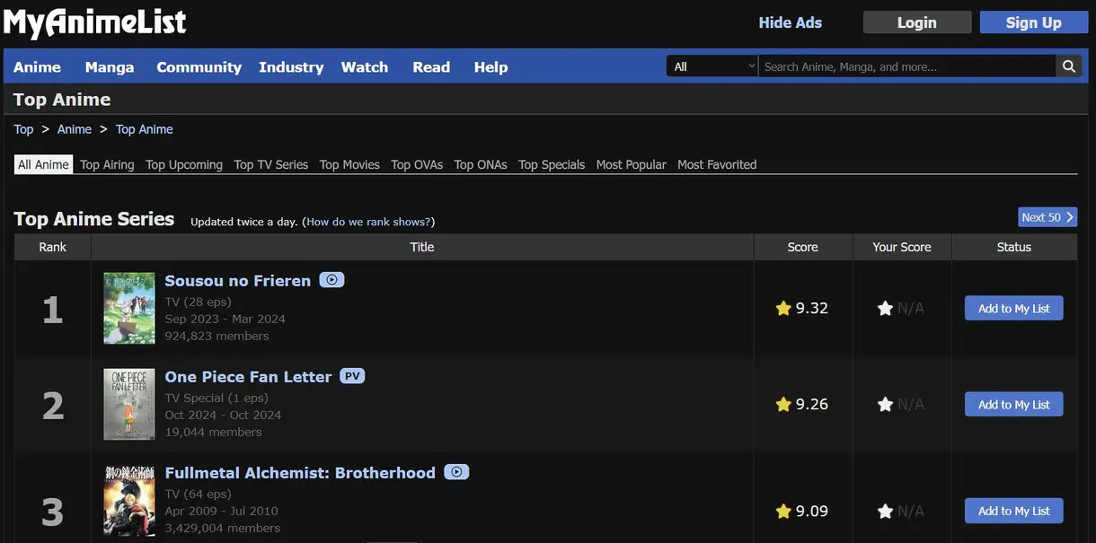Click the 'Apr 2009 - Jul 2010' date text
1096x543 pixels.
pos(222,511)
